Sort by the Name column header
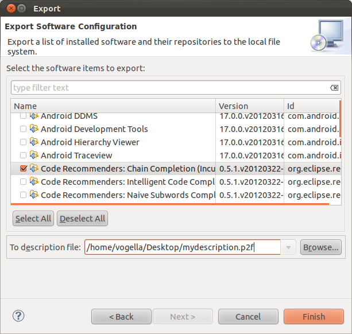The image size is (352, 334). [113, 106]
